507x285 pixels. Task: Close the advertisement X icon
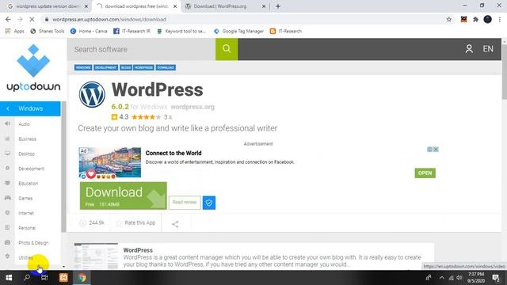click(x=436, y=150)
